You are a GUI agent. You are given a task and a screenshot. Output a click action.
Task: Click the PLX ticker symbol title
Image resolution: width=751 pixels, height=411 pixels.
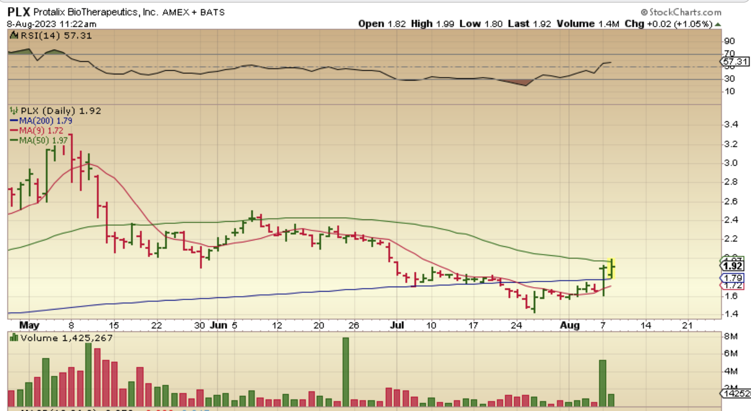click(x=19, y=12)
